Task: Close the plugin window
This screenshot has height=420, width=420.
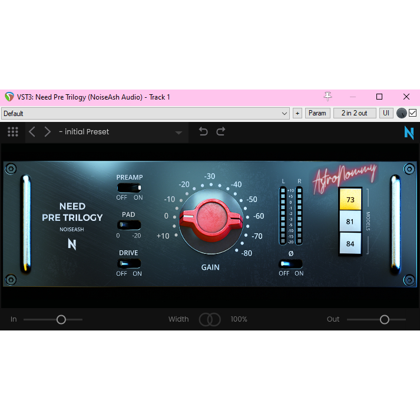Action: [x=406, y=97]
